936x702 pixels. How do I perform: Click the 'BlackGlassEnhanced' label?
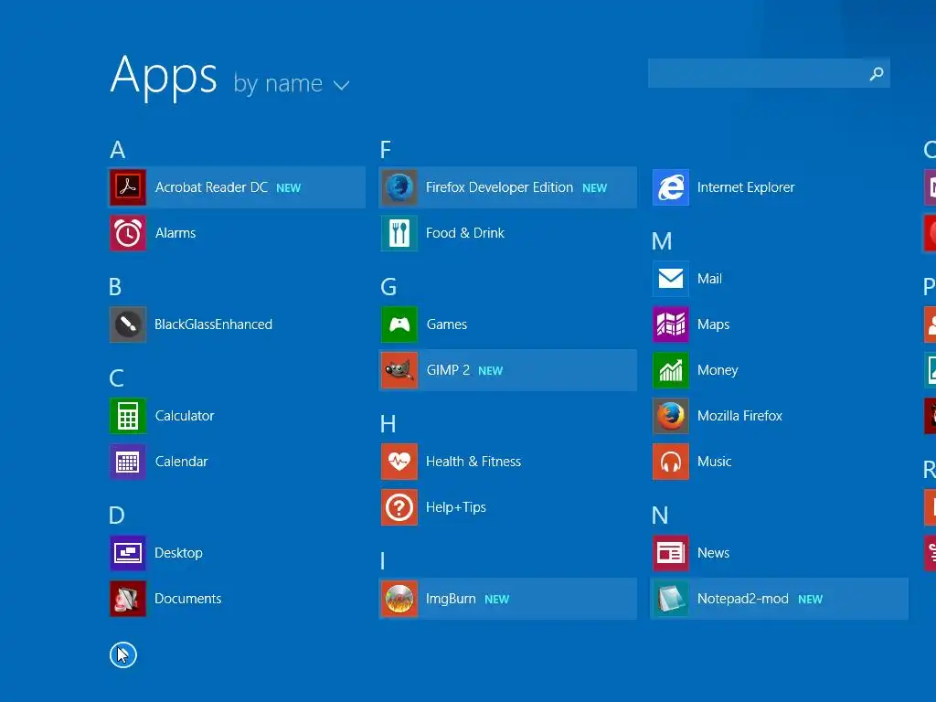213,324
